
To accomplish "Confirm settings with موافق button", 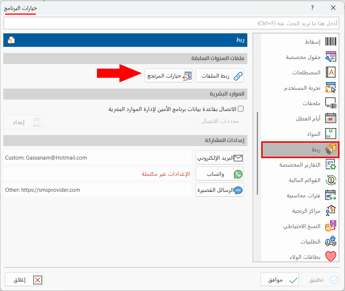I will coord(280,279).
